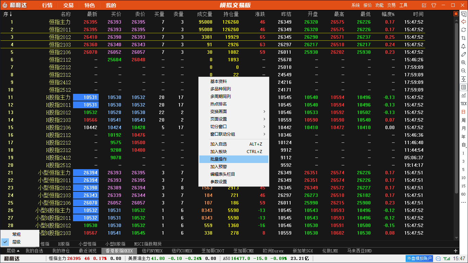Click the zoom in magnifier icon
Image resolution: width=468 pixels, height=263 pixels.
(x=464, y=63)
